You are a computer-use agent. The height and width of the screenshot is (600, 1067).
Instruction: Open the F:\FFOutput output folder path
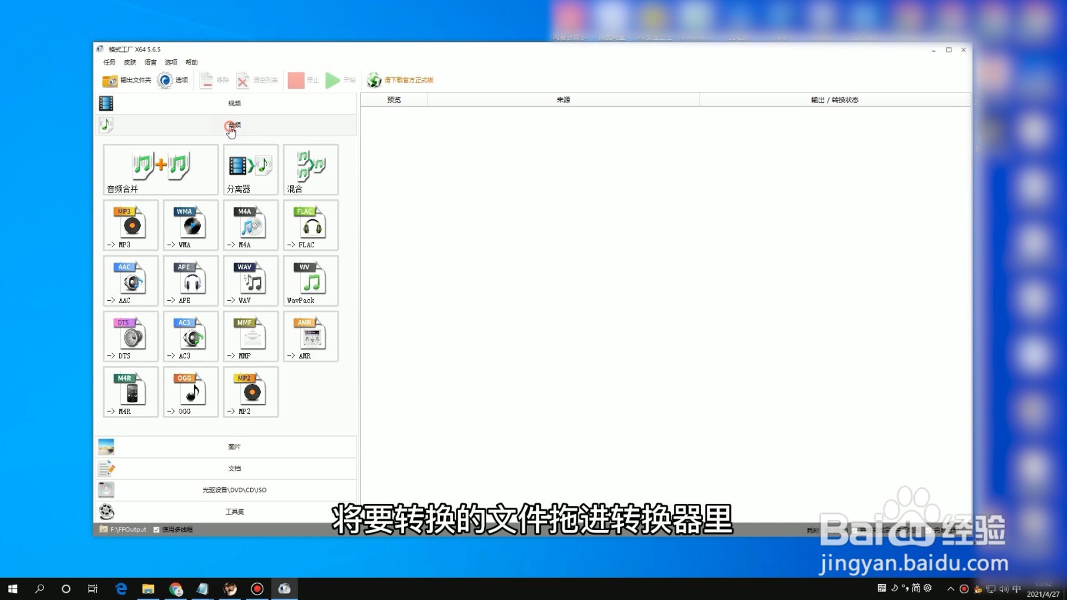coord(127,529)
